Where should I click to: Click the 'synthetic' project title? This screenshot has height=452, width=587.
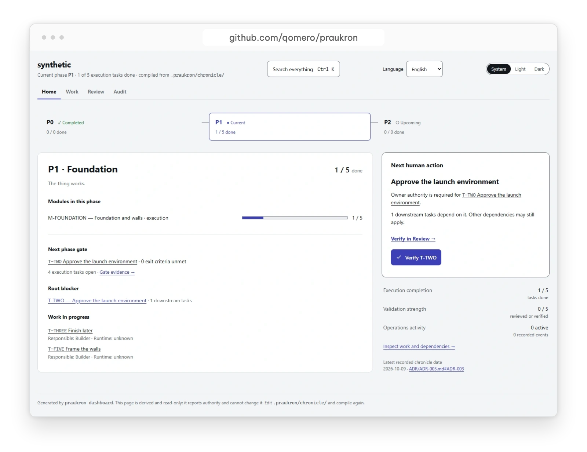coord(54,65)
